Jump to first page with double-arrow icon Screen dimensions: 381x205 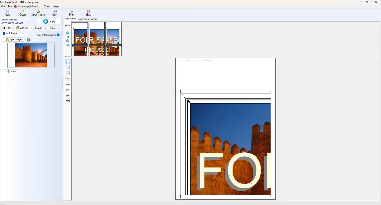(x=68, y=33)
